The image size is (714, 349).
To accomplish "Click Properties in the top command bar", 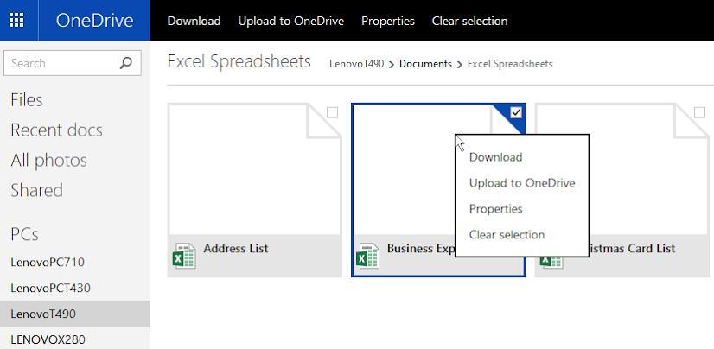I will click(387, 21).
